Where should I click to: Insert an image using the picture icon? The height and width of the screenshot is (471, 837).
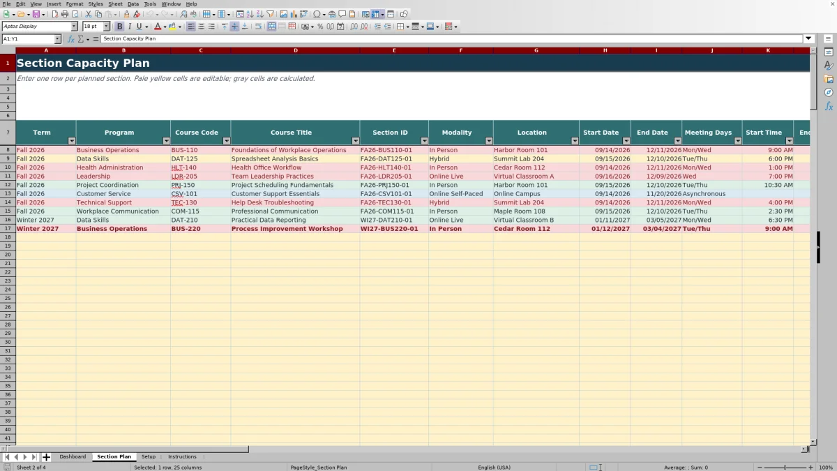[x=283, y=14]
